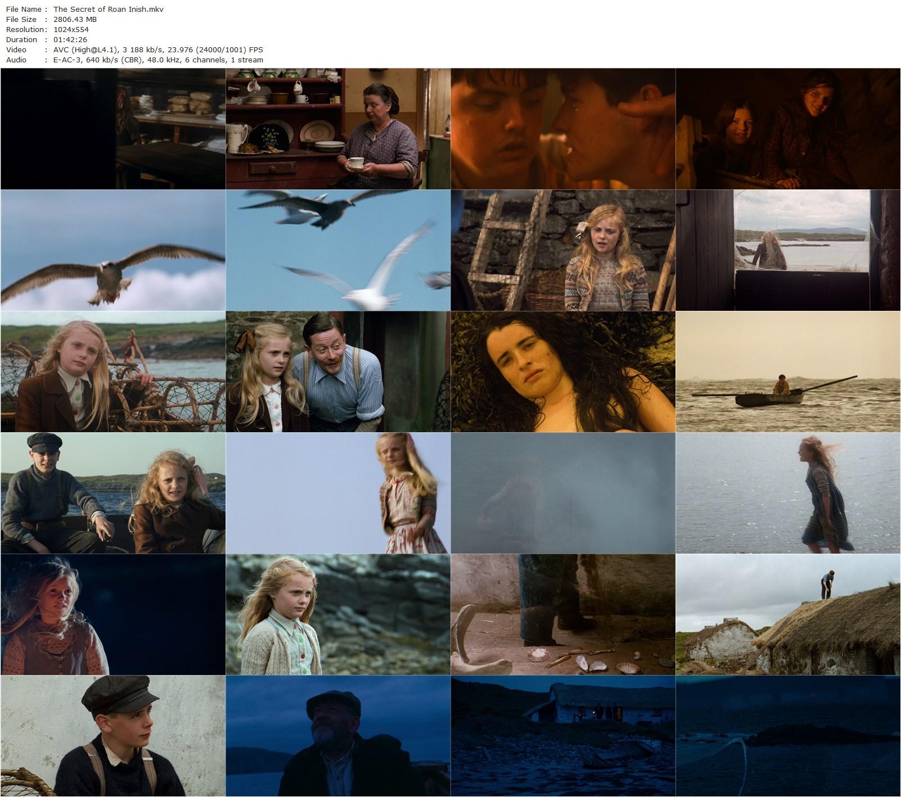Select the man on thatched roof thumbnail

[x=788, y=614]
